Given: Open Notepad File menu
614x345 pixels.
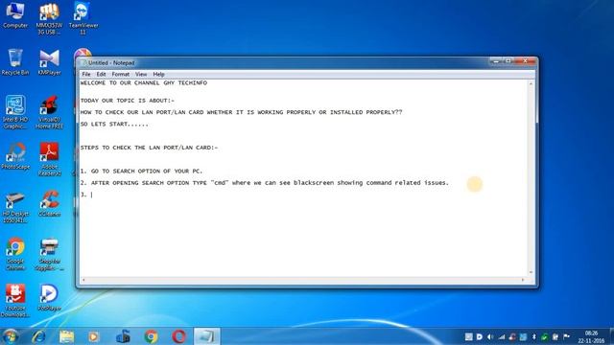Looking at the screenshot, I should tap(86, 75).
